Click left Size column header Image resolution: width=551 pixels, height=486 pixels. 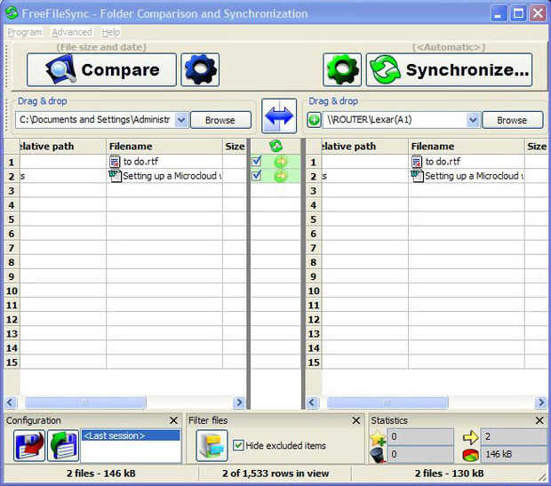(235, 147)
